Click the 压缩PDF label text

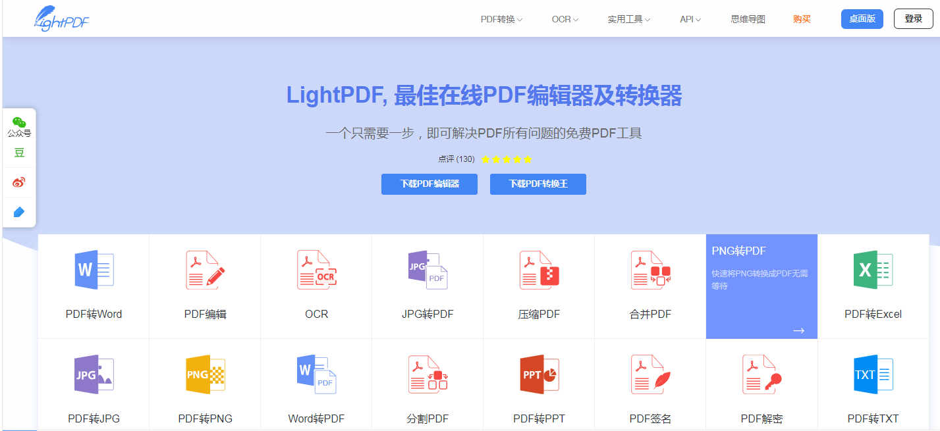539,314
